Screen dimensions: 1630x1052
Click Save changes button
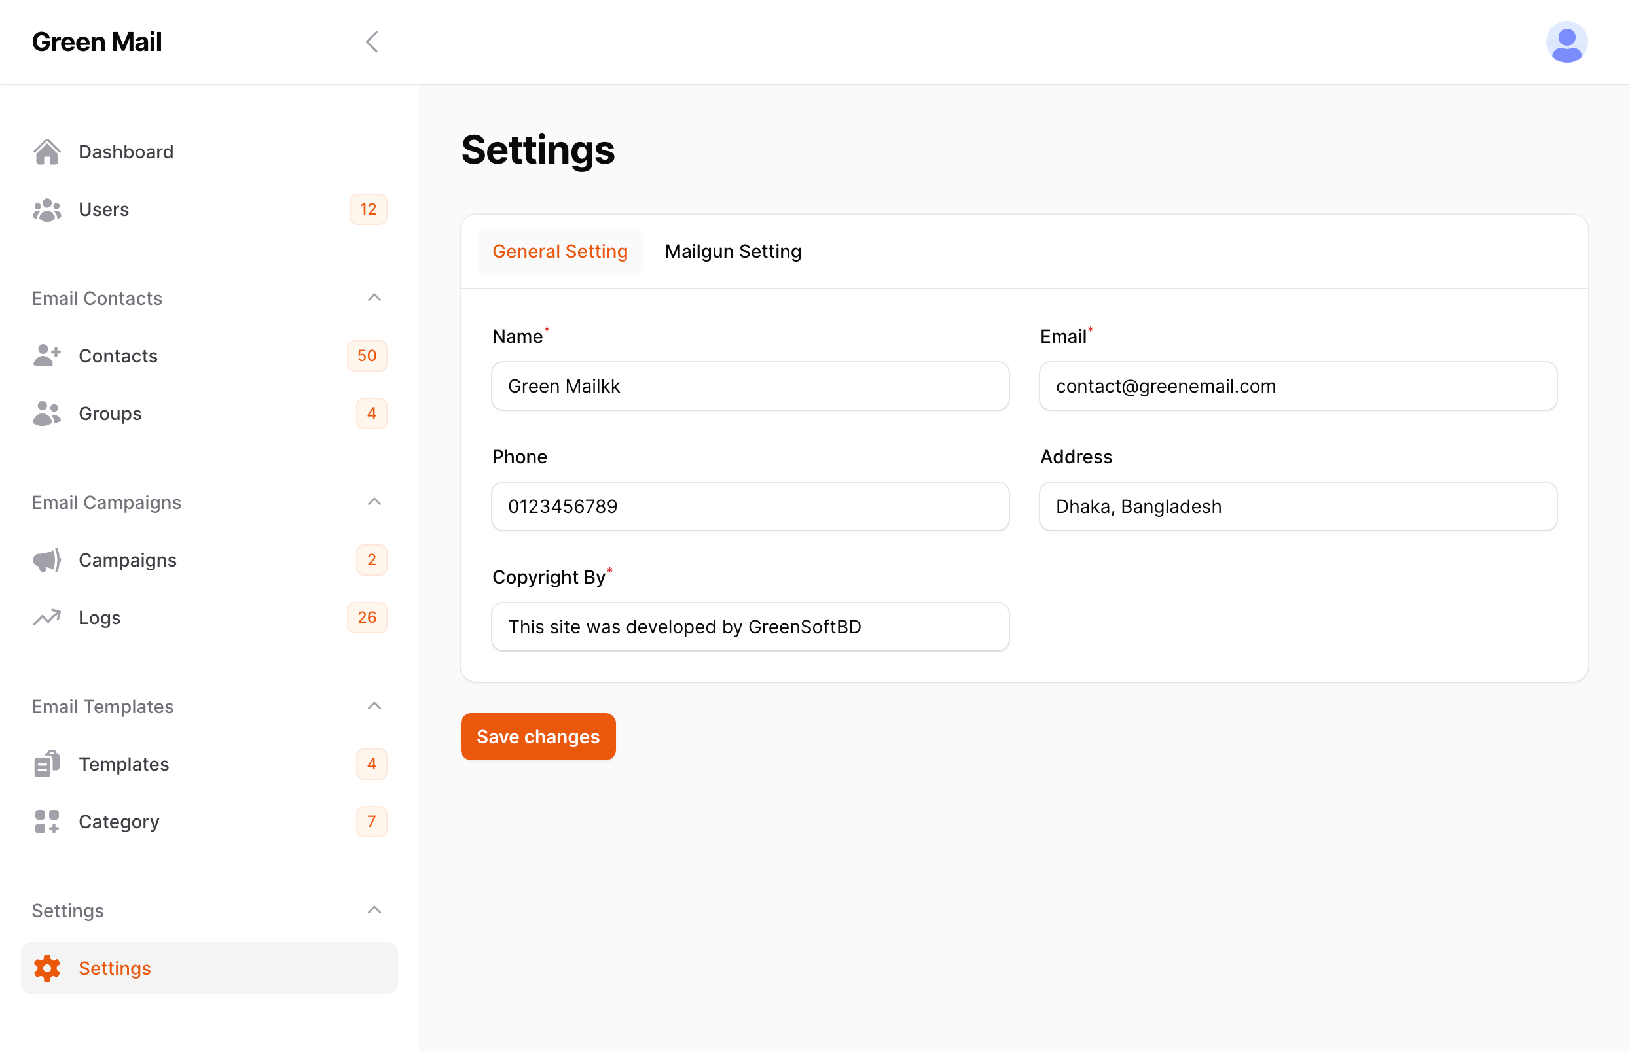(538, 736)
